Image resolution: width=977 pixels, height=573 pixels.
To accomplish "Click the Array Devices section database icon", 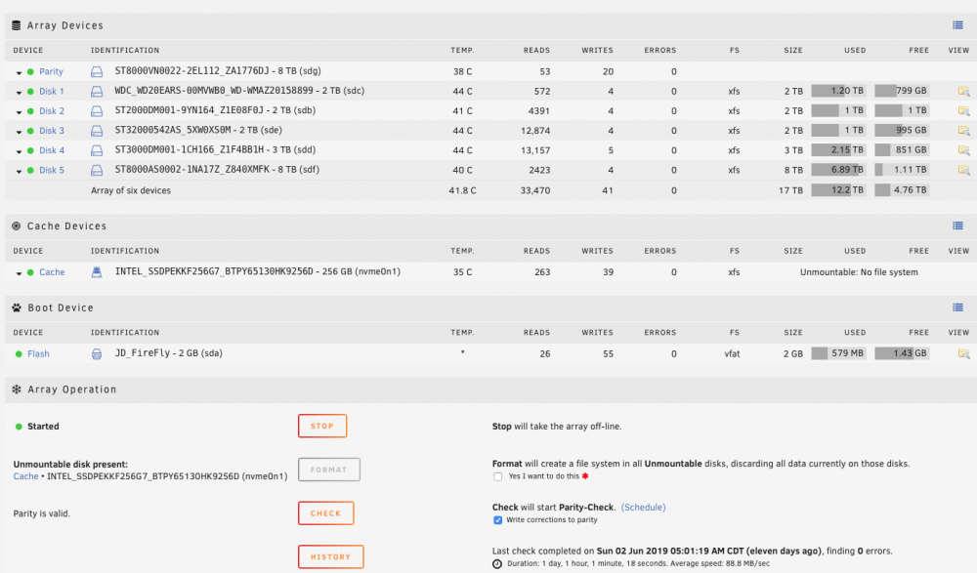I will 17,25.
